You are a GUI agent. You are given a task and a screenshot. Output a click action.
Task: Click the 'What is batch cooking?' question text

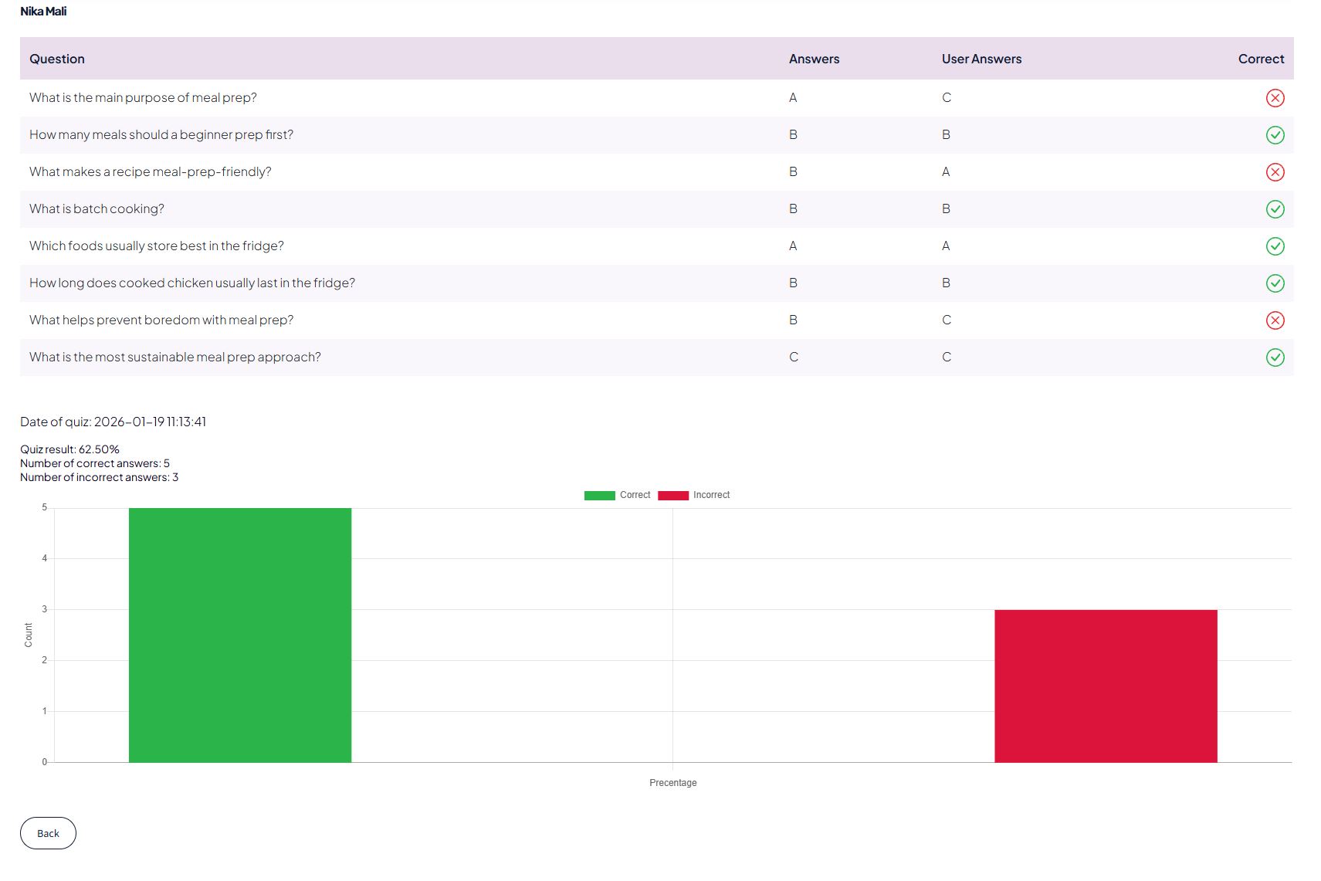pos(97,209)
